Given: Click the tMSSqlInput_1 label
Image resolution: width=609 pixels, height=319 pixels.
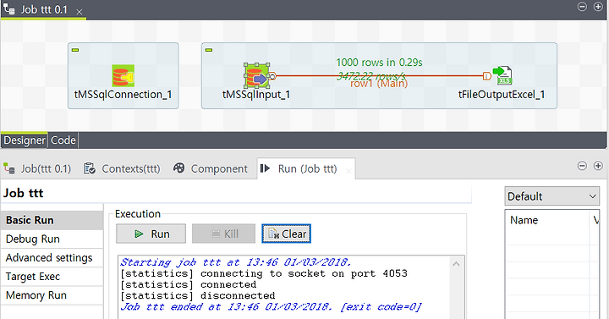Looking at the screenshot, I should coord(256,95).
